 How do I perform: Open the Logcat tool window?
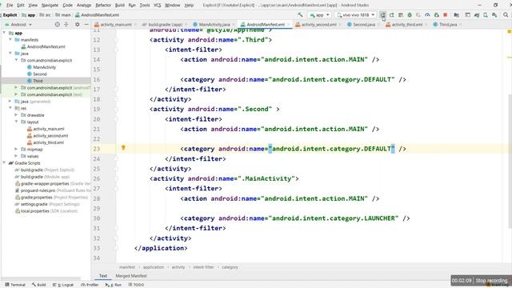click(63, 285)
